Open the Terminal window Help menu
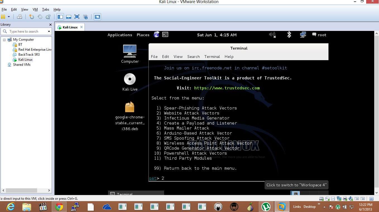The height and width of the screenshot is (212, 379). 229,57
